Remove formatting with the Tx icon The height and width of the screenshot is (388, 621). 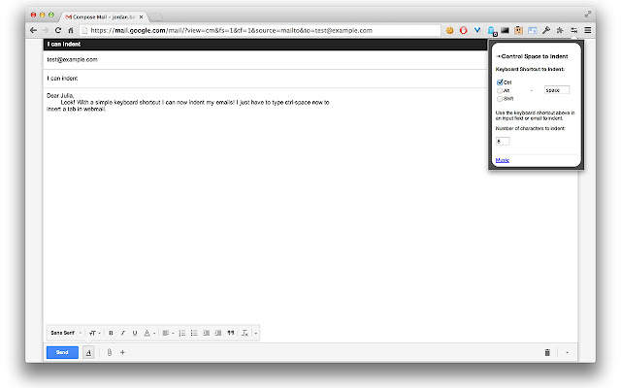pos(245,333)
